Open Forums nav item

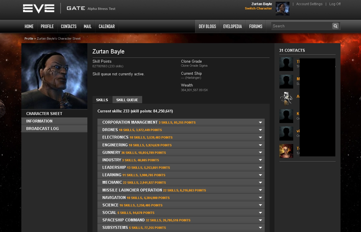(x=256, y=26)
